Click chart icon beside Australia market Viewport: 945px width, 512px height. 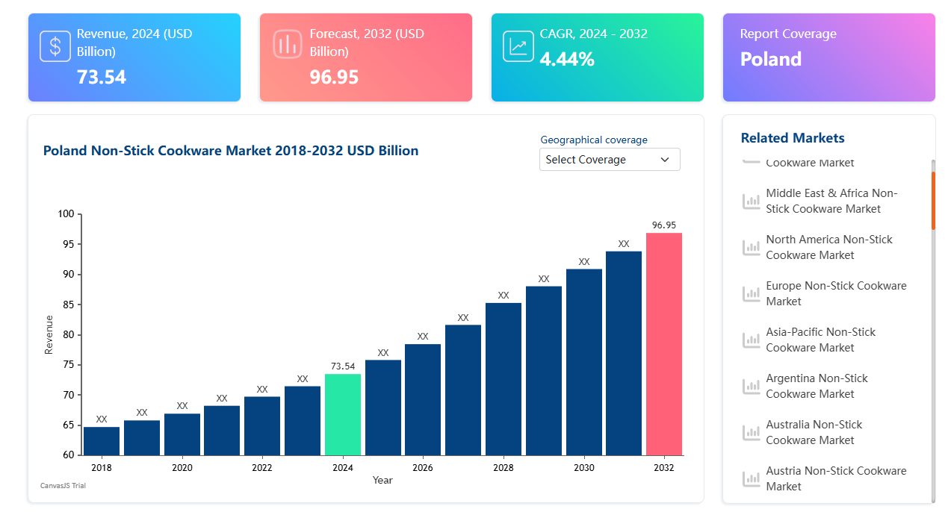(751, 433)
